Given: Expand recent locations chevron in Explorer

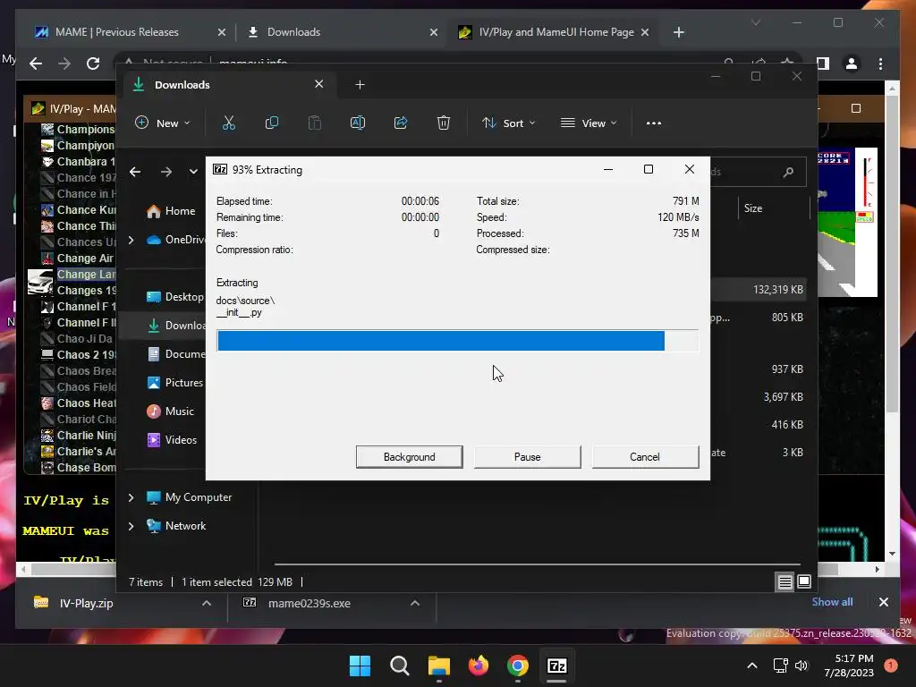Looking at the screenshot, I should click(x=193, y=172).
